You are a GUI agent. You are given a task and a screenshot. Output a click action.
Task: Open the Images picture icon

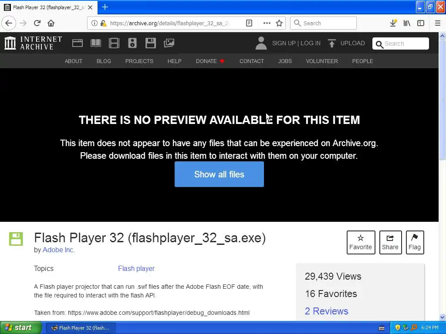[x=169, y=43]
